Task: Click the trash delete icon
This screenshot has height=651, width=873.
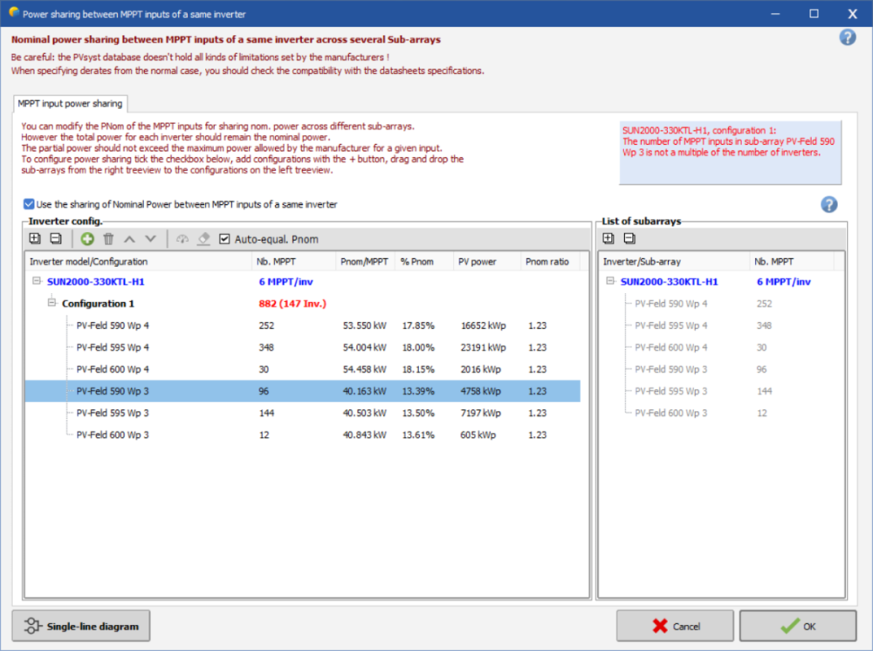Action: point(108,239)
